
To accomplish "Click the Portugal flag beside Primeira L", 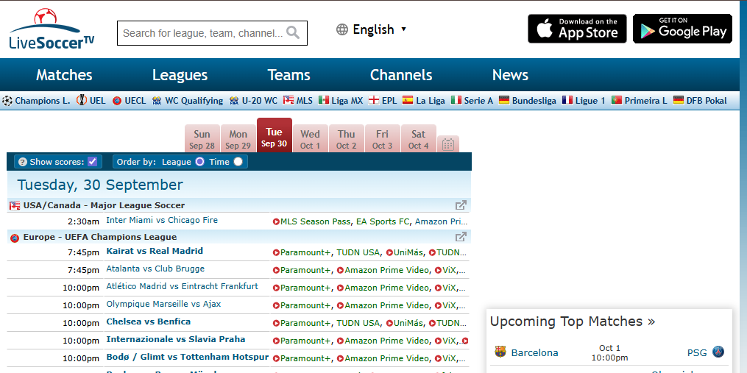I will click(617, 100).
